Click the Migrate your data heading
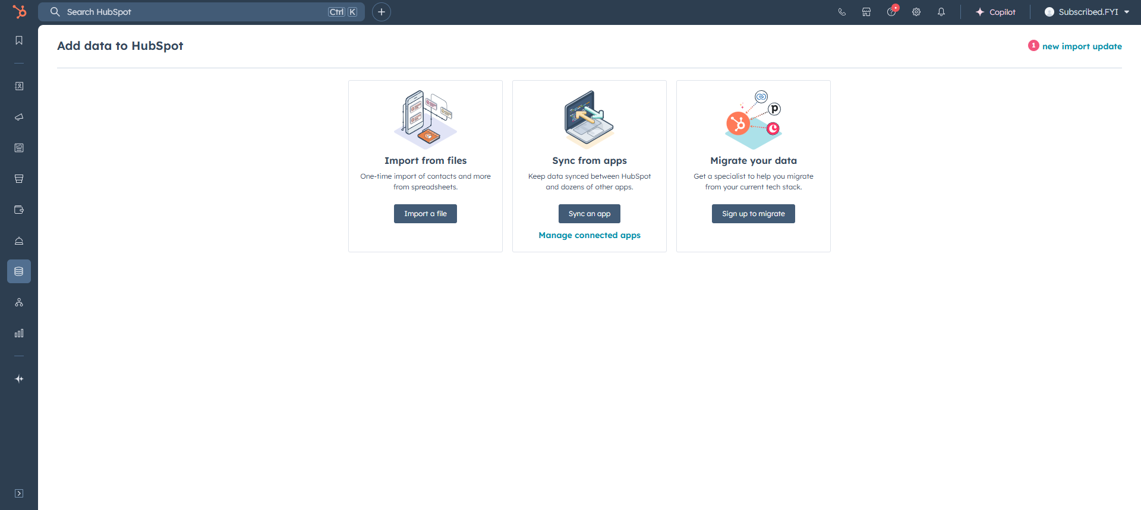 (754, 160)
